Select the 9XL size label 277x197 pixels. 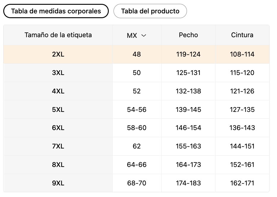[x=58, y=183]
